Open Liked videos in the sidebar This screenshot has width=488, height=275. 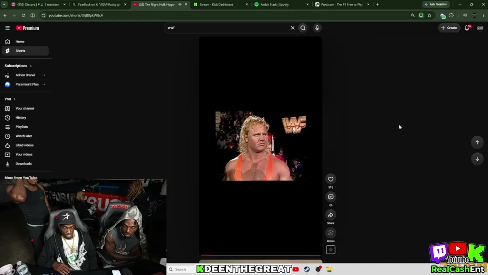click(25, 145)
